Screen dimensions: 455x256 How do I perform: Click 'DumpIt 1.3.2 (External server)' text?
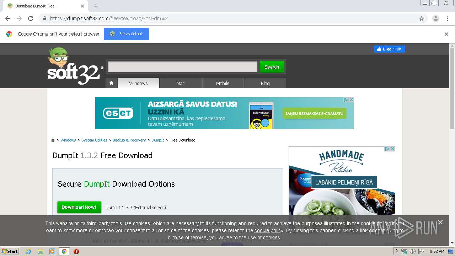point(136,207)
